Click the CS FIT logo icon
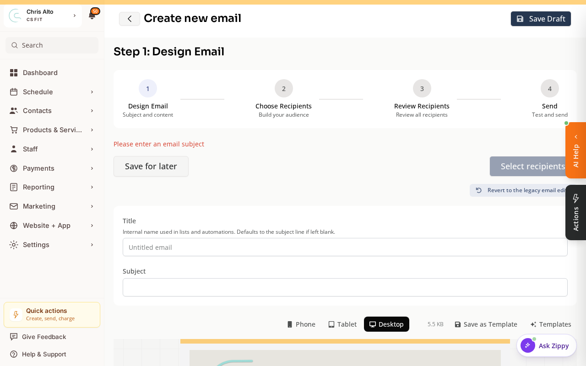Viewport: 586px width, 366px height. [x=15, y=16]
